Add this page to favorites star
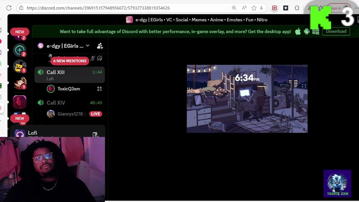 (x=254, y=8)
